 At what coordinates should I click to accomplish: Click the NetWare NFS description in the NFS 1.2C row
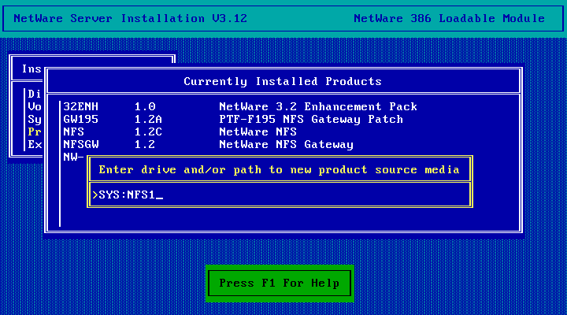tap(258, 132)
